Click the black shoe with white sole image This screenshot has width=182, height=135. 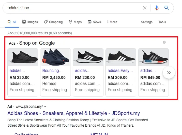pos(88,57)
